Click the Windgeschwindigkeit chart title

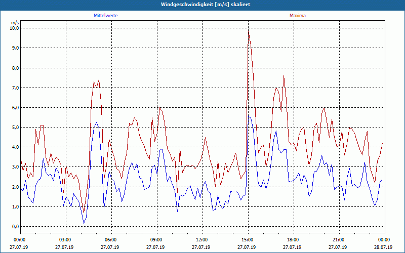206,5
